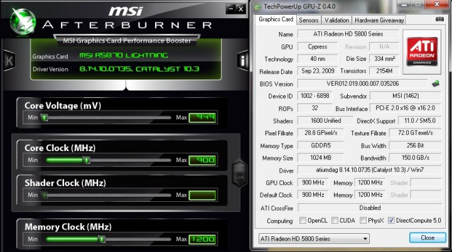Open the Validation tab
The width and height of the screenshot is (452, 252).
[x=336, y=20]
